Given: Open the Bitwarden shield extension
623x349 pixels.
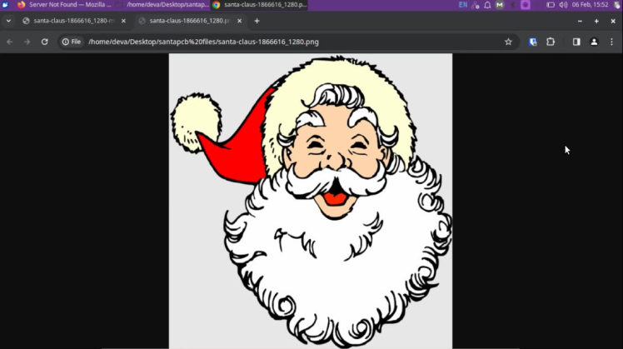Looking at the screenshot, I should point(533,42).
